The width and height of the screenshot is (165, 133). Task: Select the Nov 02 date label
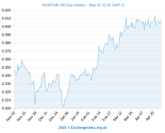[x=10, y=116]
